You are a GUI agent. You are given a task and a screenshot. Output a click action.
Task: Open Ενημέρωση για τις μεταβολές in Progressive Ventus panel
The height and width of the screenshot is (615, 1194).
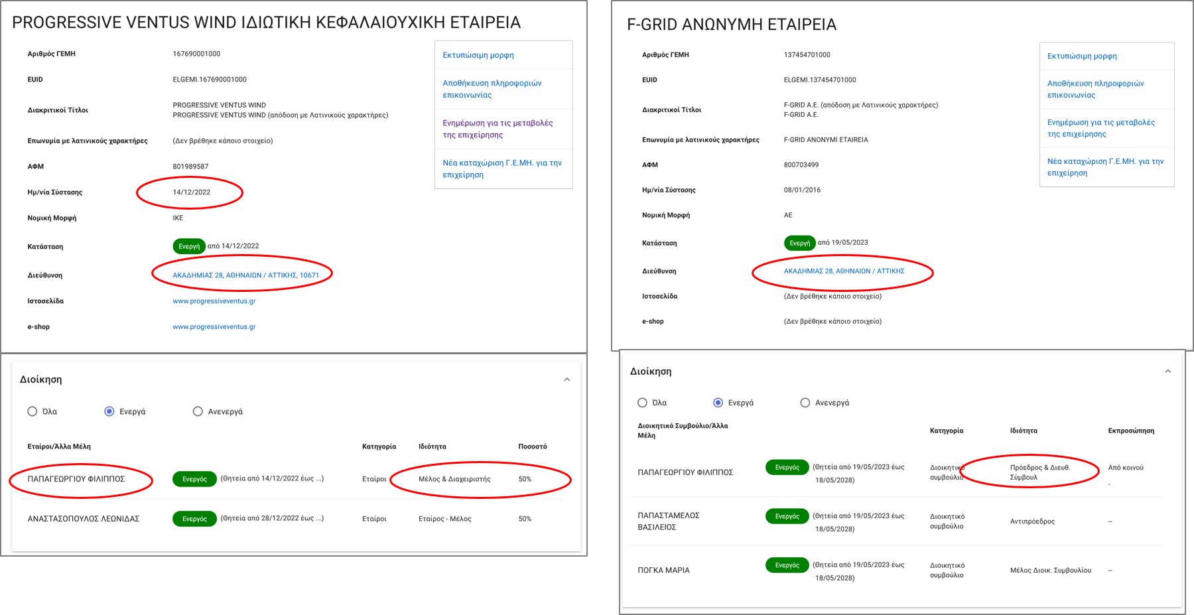tap(497, 129)
